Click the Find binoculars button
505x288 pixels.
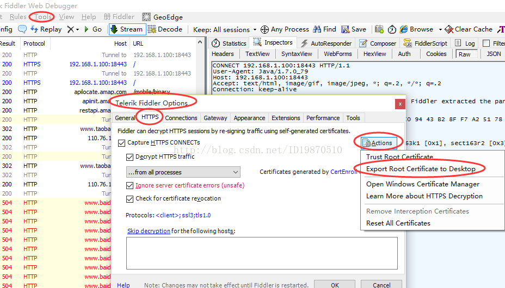pyautogui.click(x=325, y=29)
